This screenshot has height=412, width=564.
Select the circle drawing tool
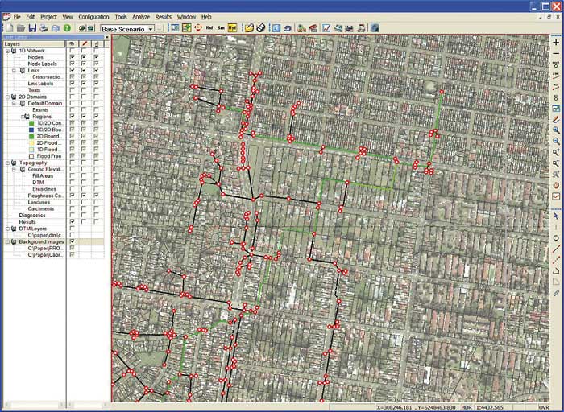pos(556,238)
